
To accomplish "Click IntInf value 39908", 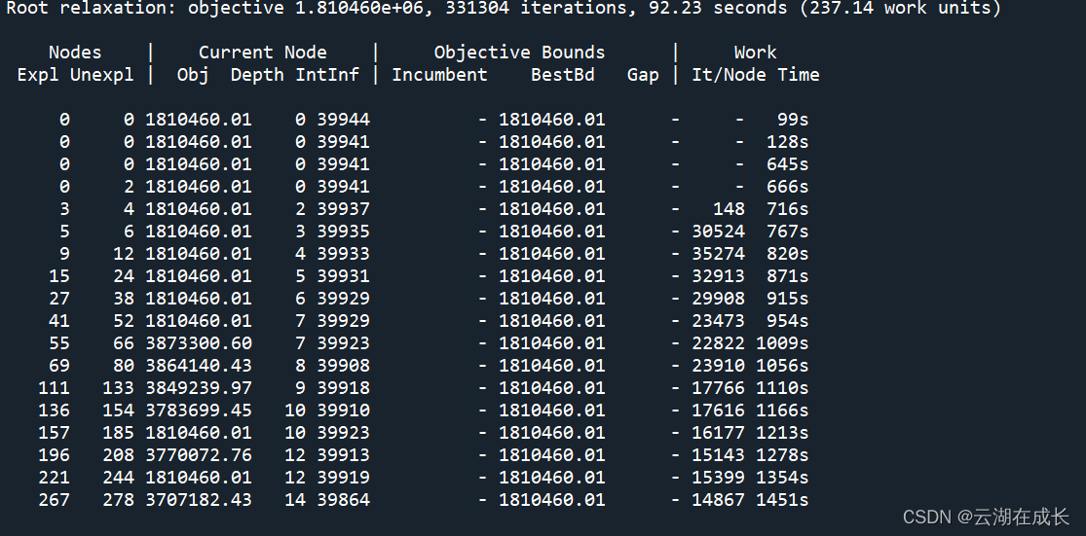I will pyautogui.click(x=344, y=365).
